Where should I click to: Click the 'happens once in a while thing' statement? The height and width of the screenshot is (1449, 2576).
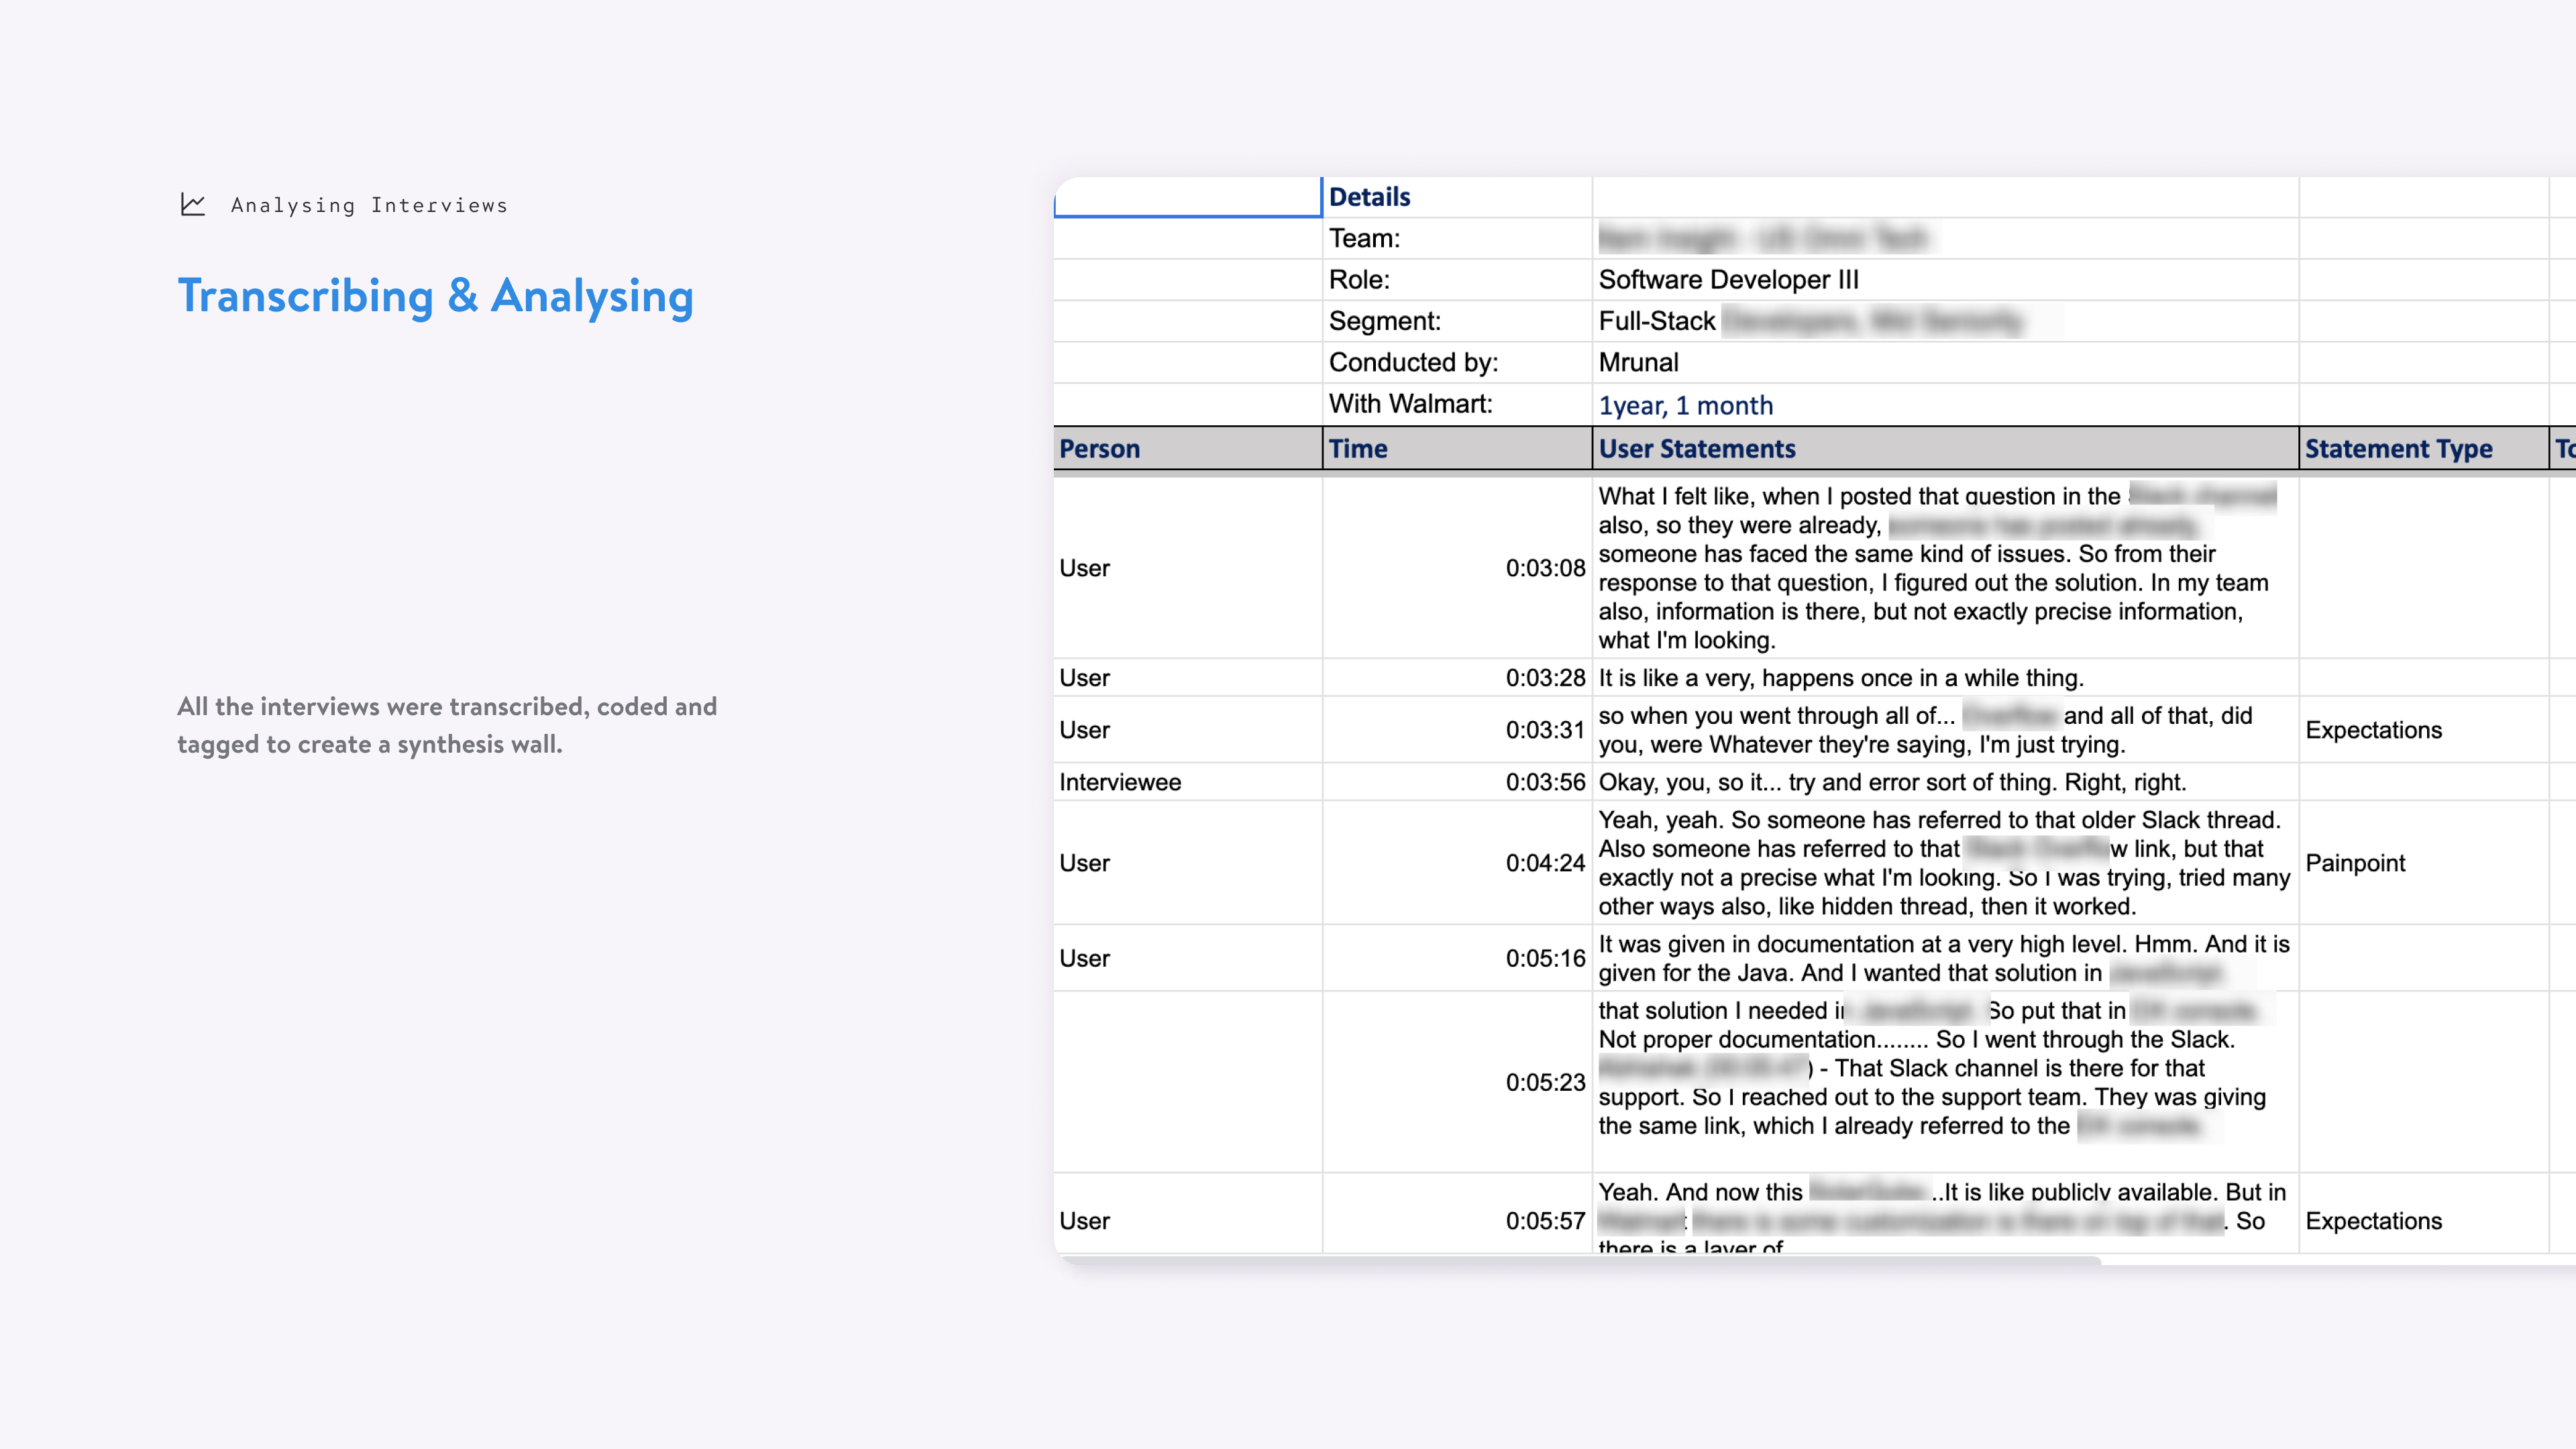pyautogui.click(x=1945, y=677)
